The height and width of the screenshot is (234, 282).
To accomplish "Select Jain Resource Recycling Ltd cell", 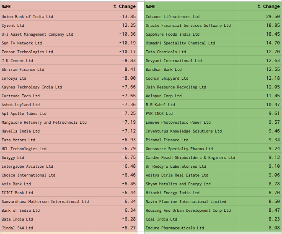I will pyautogui.click(x=191, y=87).
